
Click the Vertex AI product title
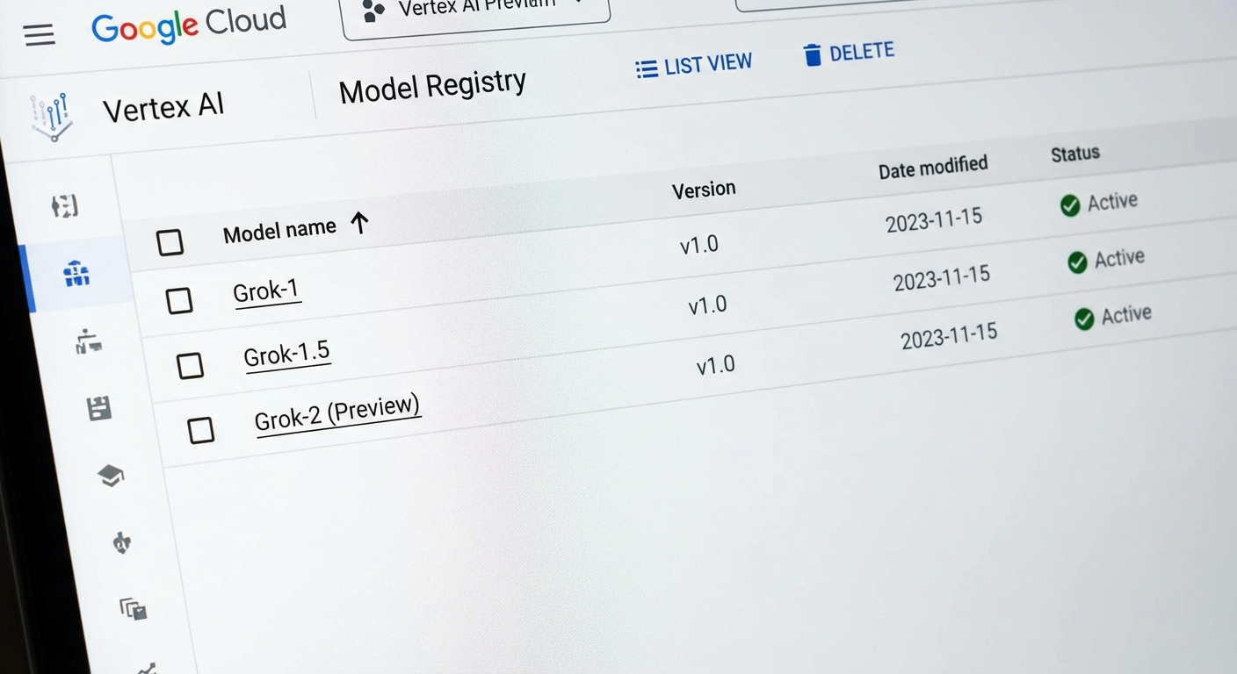click(x=163, y=108)
